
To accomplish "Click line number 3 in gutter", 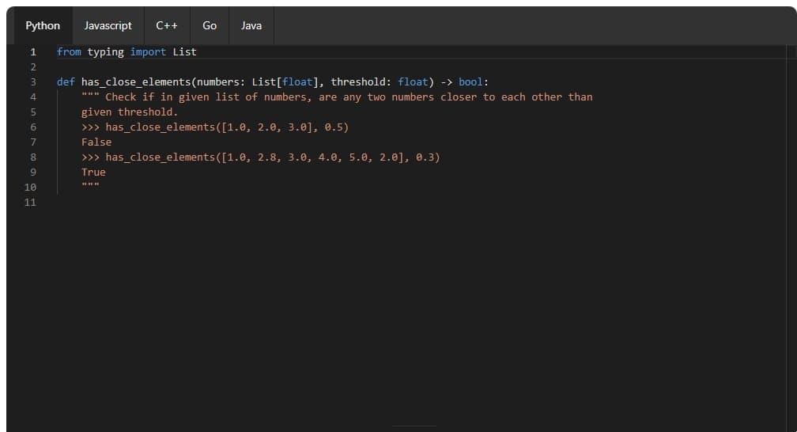I will [33, 82].
